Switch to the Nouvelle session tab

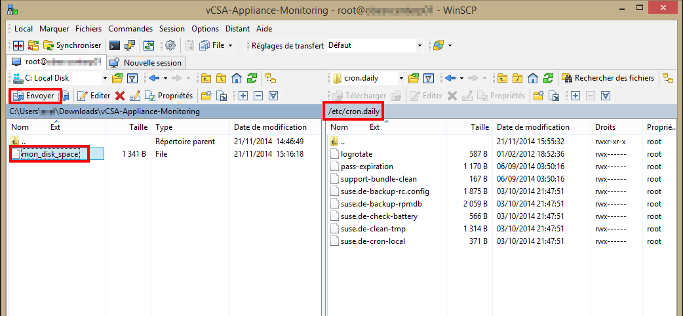pyautogui.click(x=146, y=62)
